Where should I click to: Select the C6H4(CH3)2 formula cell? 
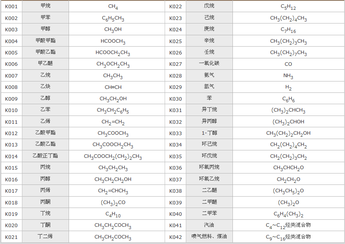point(288,214)
